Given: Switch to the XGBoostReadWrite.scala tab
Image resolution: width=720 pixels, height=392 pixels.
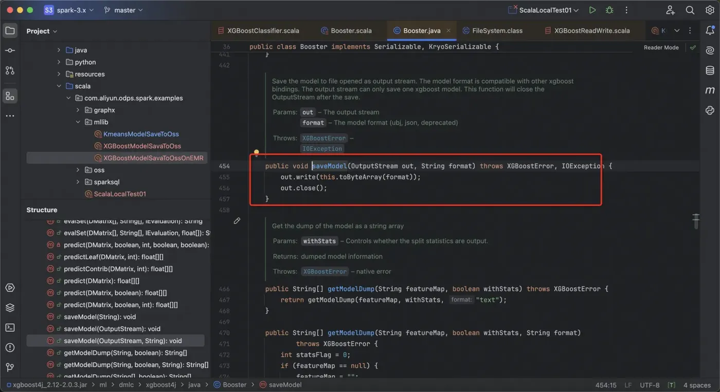Looking at the screenshot, I should [x=587, y=31].
